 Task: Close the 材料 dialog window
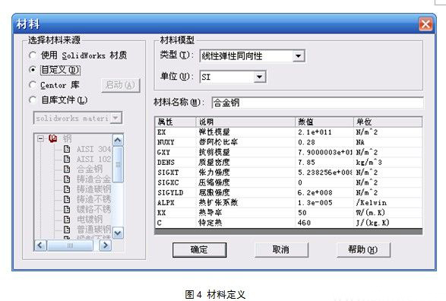[425, 24]
